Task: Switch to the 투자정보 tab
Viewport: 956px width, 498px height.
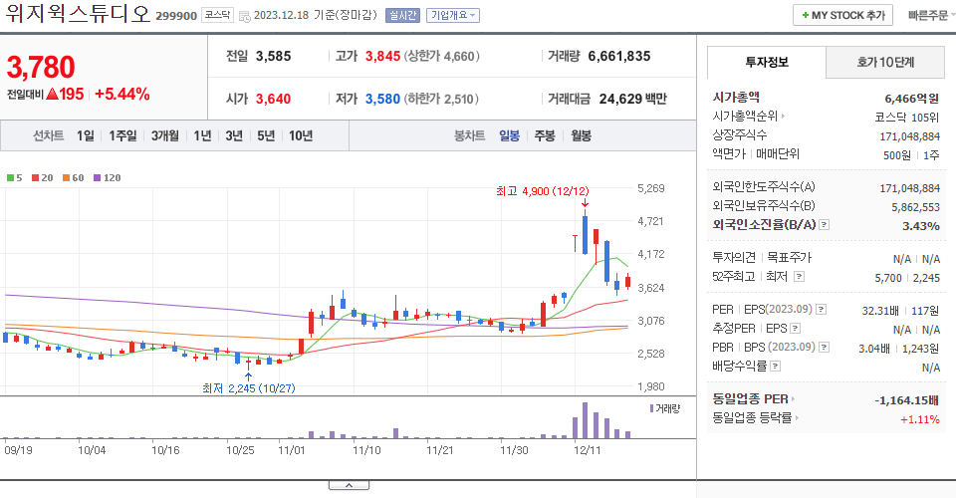Action: (767, 62)
